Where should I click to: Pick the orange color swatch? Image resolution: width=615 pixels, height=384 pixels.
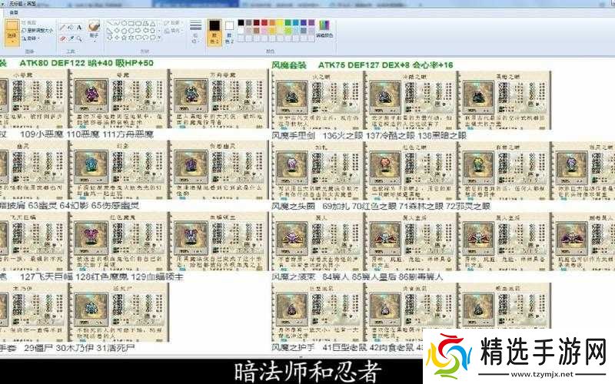[272, 22]
